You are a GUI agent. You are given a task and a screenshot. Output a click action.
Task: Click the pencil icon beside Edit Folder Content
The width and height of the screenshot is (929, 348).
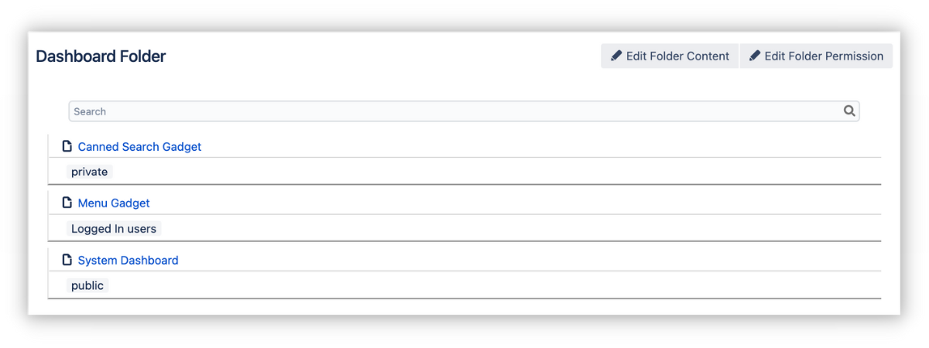(616, 56)
